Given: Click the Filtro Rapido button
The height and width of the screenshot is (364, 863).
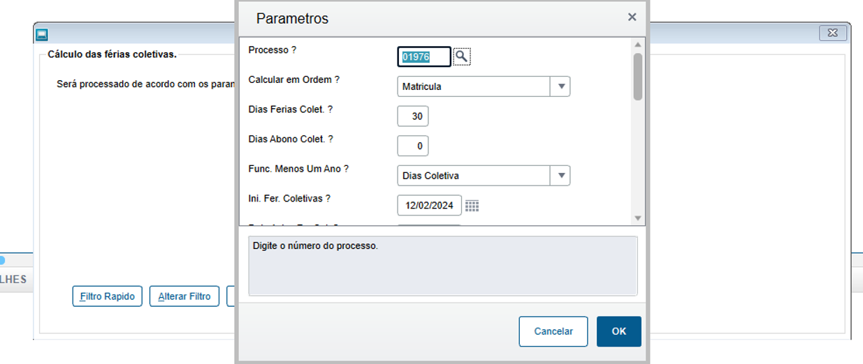Looking at the screenshot, I should click(108, 296).
